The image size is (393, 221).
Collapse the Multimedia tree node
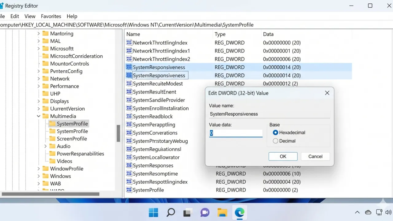coord(39,116)
